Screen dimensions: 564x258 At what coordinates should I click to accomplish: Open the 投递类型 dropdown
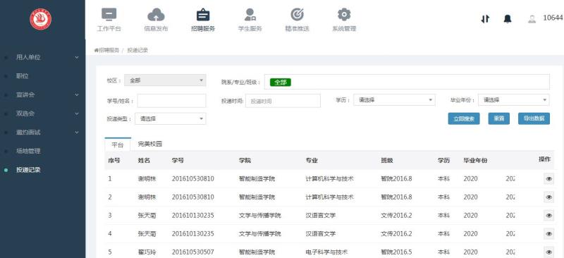coord(171,118)
